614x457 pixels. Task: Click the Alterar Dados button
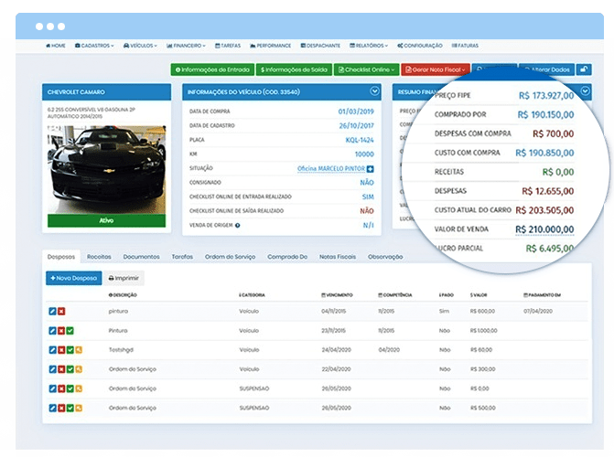(x=547, y=69)
